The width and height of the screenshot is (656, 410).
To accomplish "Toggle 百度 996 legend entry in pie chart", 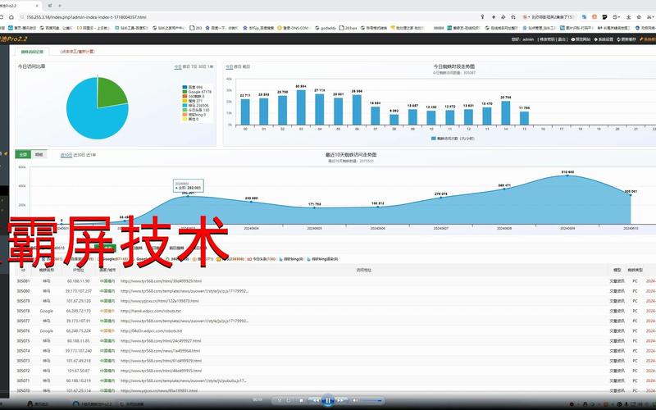I will tap(193, 87).
